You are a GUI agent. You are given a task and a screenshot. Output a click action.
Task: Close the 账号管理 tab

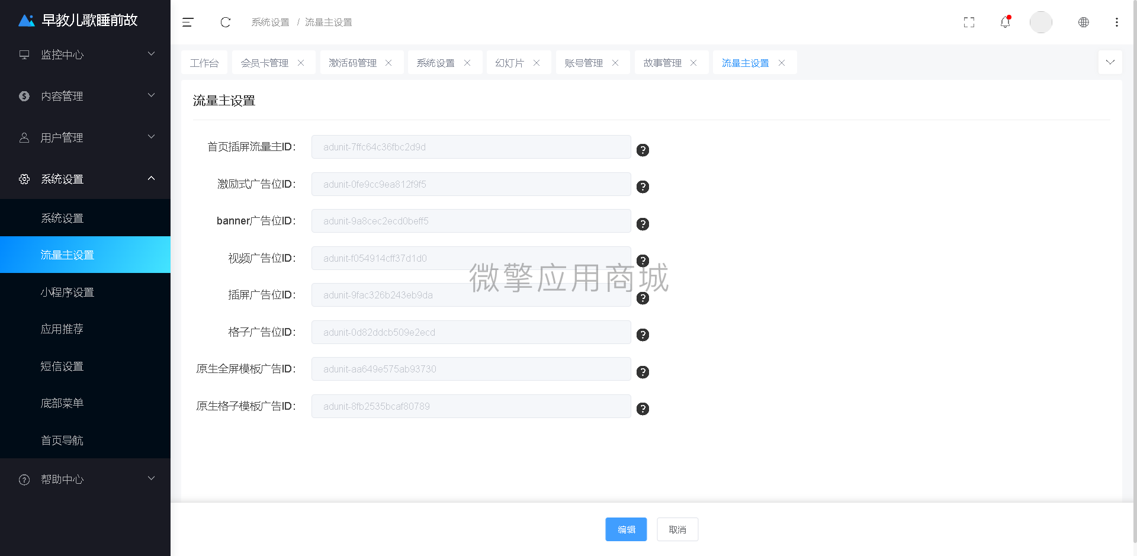(x=615, y=63)
